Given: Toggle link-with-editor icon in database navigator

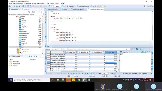Looking at the screenshot, I should pyautogui.click(x=39, y=12).
